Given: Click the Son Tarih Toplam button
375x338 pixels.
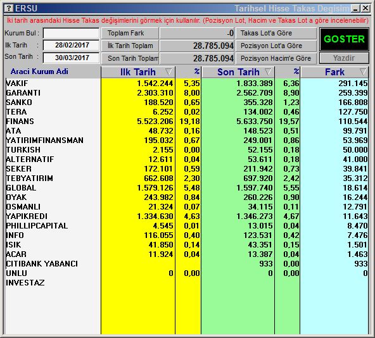Looking at the screenshot, I should (x=130, y=58).
